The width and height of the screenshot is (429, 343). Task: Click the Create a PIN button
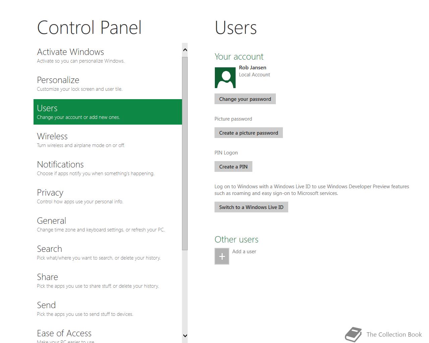(x=233, y=166)
